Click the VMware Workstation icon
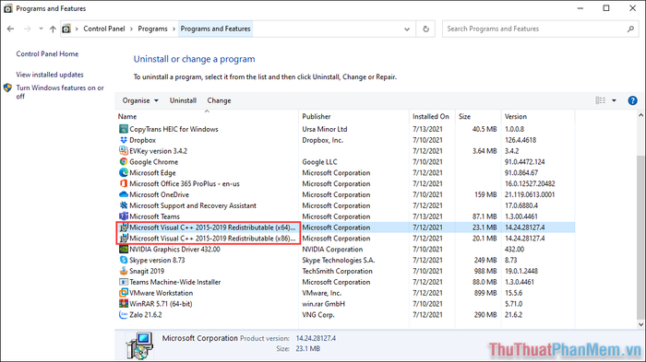This screenshot has width=646, height=362. tap(123, 293)
